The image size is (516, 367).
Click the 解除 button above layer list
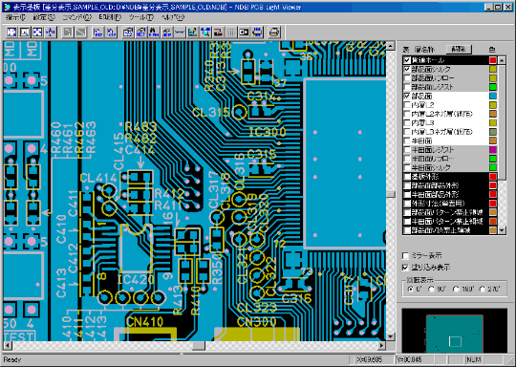coord(459,50)
